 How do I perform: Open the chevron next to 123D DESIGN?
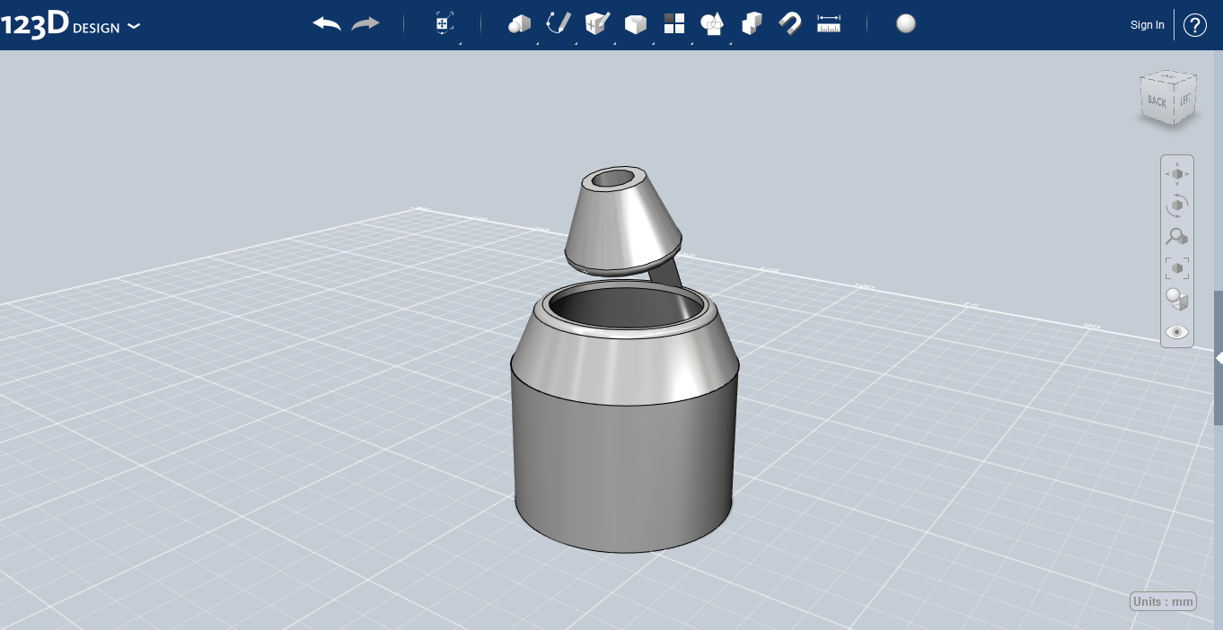pyautogui.click(x=134, y=26)
